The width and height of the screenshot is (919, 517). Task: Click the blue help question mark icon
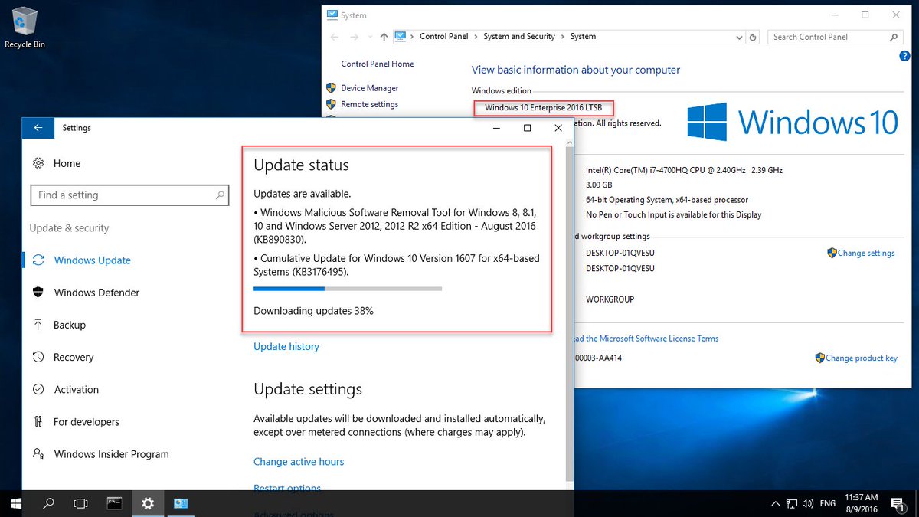point(904,56)
